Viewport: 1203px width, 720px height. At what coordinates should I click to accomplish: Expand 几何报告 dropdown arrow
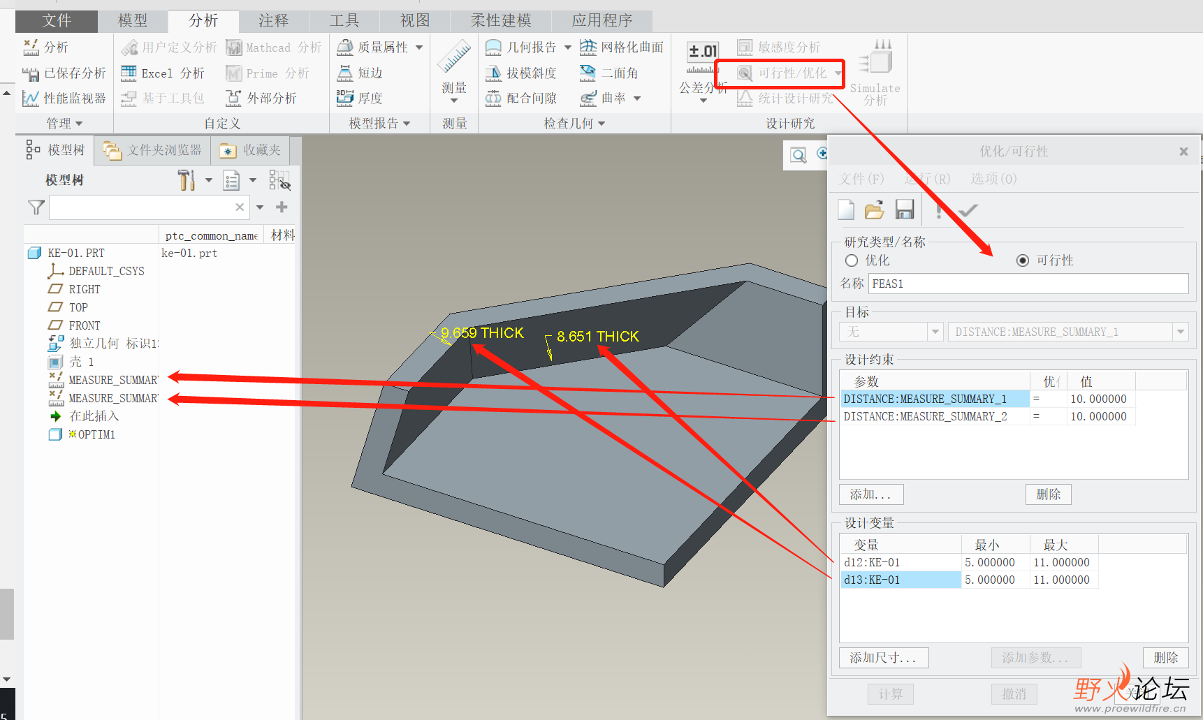pos(567,47)
